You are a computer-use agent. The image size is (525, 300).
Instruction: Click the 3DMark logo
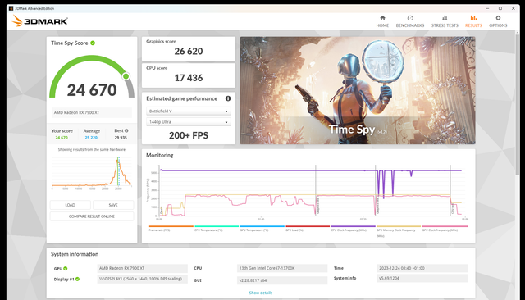coord(40,21)
